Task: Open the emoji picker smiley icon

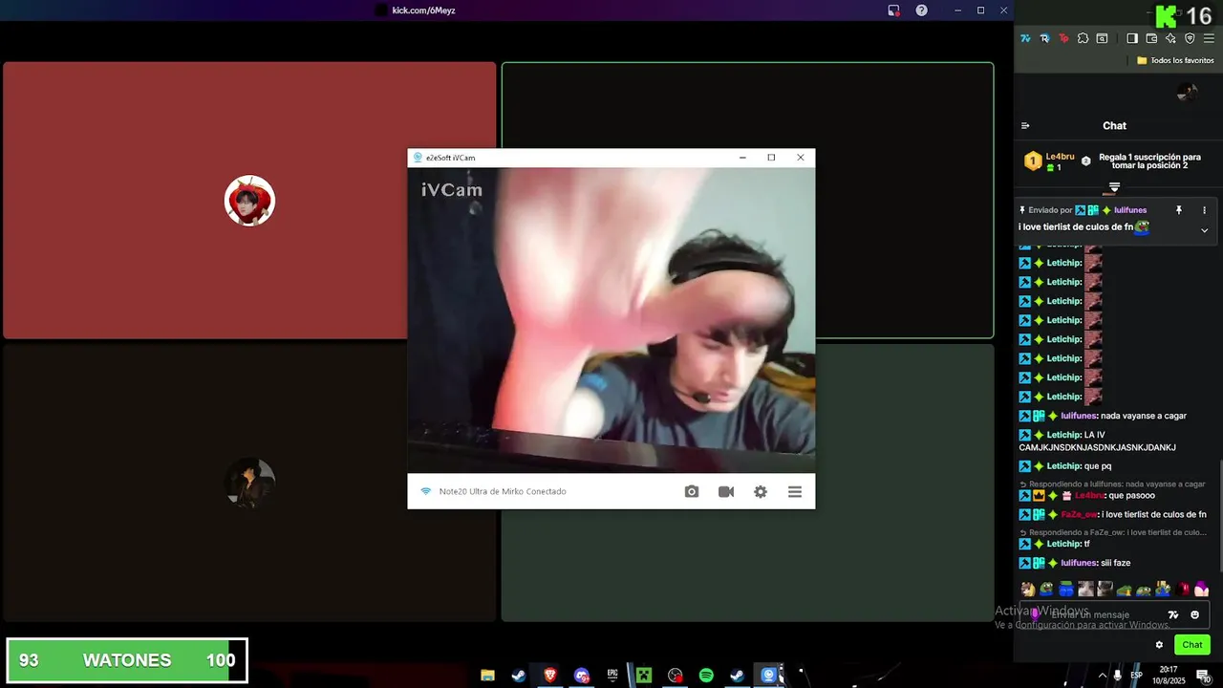Action: click(x=1194, y=615)
